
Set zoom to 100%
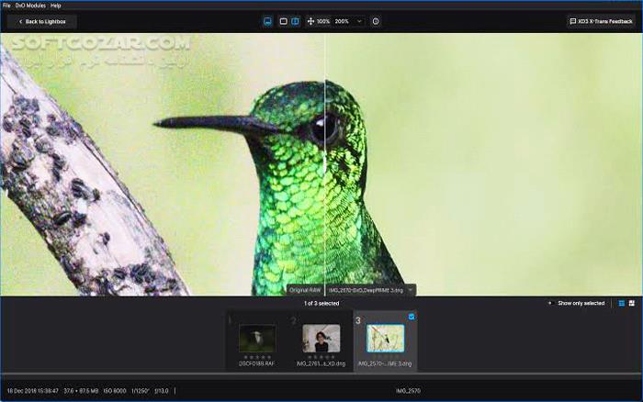[323, 21]
